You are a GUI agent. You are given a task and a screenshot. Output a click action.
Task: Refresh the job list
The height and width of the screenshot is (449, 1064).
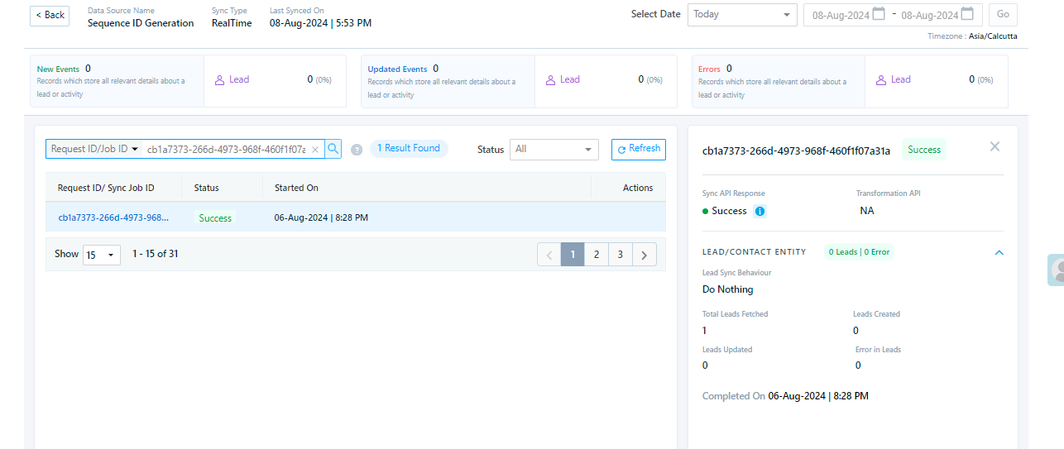click(638, 149)
